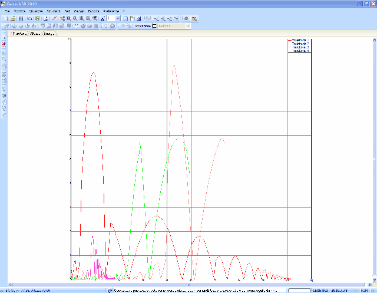Click the Open folder toolbar icon
377x293 pixels.
[13, 18]
